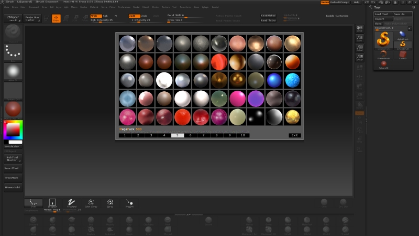Viewport: 419px width, 236px height.
Task: Click the Zoom canvas icon
Action: [359, 38]
